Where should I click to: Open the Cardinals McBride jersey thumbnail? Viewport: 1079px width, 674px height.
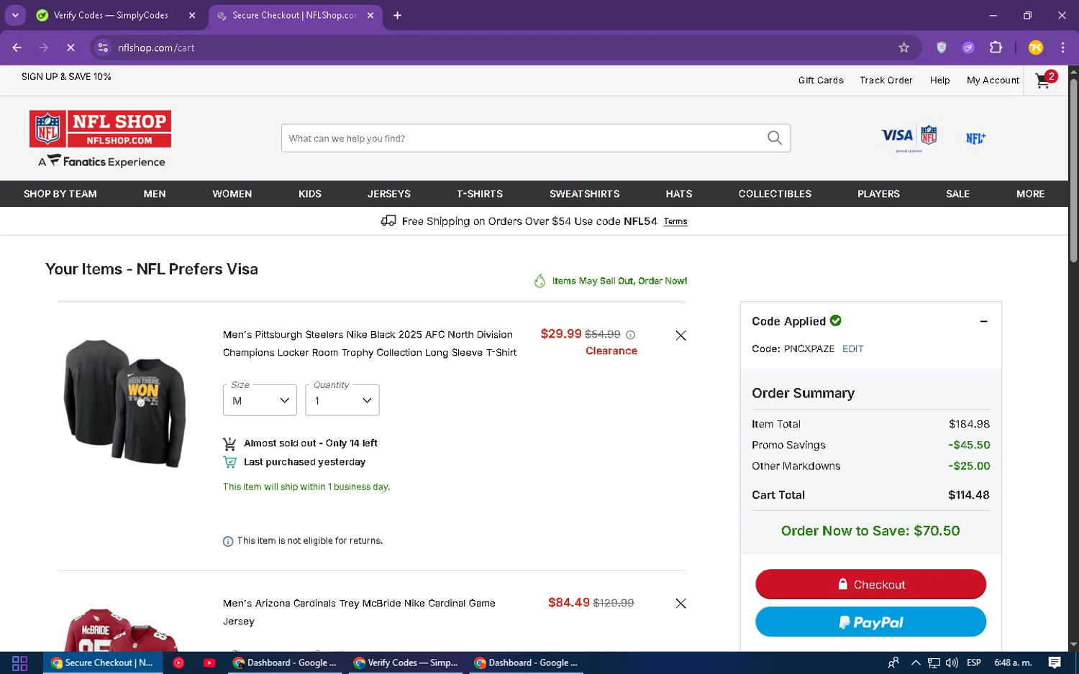tap(122, 631)
